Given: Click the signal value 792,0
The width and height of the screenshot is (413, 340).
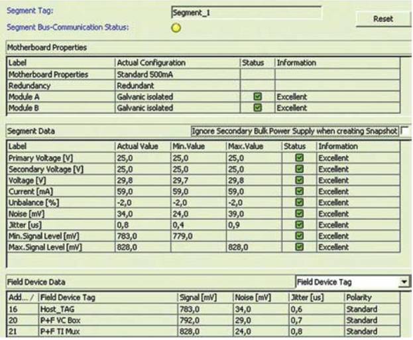Looking at the screenshot, I should click(190, 320).
